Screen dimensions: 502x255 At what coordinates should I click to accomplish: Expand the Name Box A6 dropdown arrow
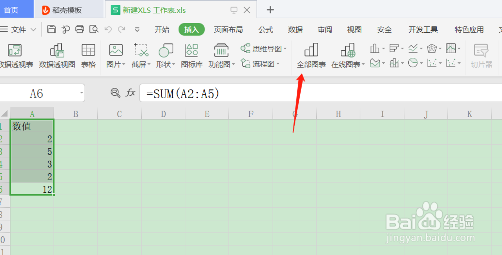pyautogui.click(x=82, y=93)
